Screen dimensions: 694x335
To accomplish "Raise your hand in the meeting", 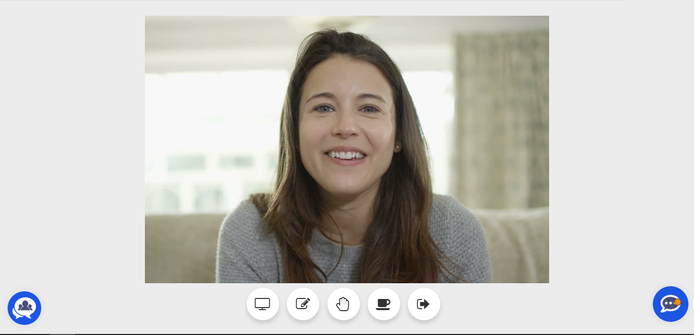I will (x=344, y=304).
